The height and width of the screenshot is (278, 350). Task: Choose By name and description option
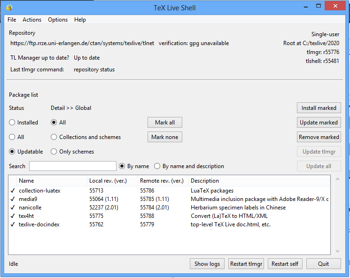pyautogui.click(x=157, y=166)
